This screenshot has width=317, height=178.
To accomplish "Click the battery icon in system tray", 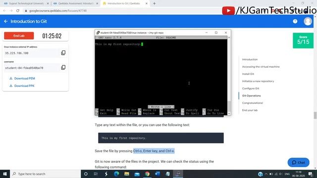I will click(271, 174).
